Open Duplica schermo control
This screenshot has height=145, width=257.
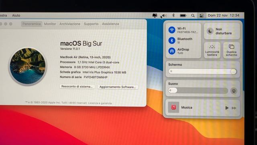[231, 50]
